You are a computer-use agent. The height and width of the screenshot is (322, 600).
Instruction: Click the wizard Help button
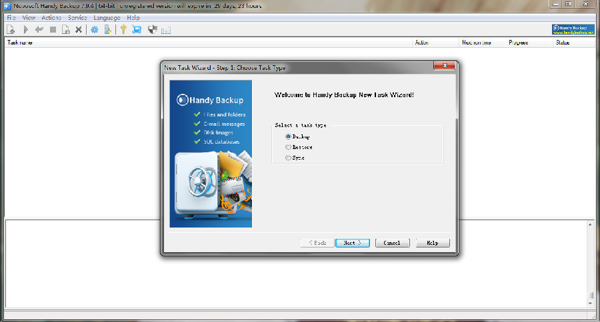433,243
